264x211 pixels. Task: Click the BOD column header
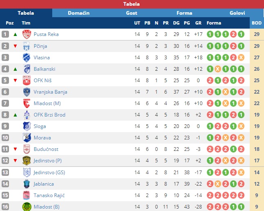(257, 23)
